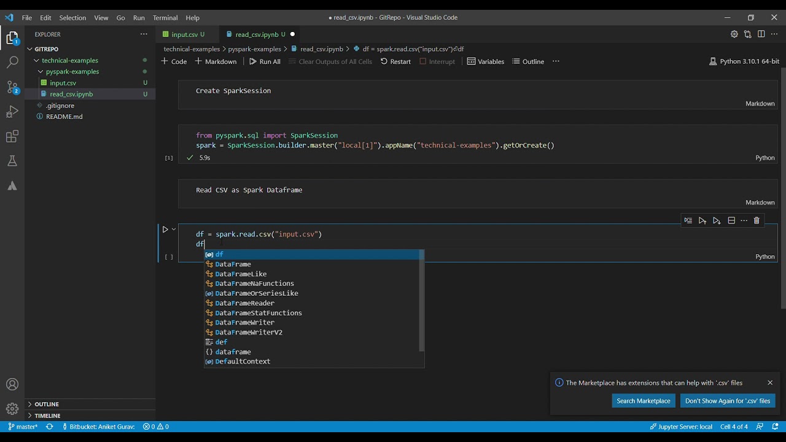Open Explorer more actions ellipsis

(x=144, y=34)
